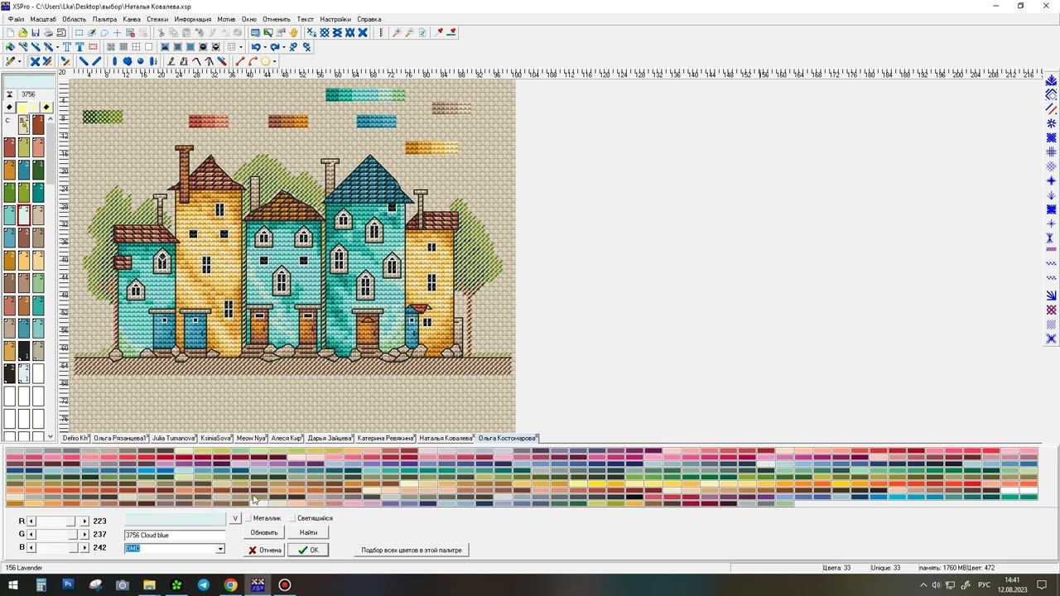Enable the Металлик checkbox

(248, 518)
